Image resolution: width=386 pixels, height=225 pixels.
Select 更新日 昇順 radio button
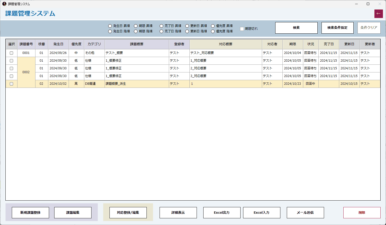click(x=196, y=26)
